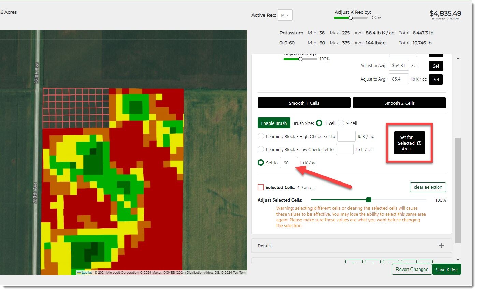This screenshot has height=291, width=477.
Task: Click the Adjust Selected Cells slider handle
Action: [368, 200]
